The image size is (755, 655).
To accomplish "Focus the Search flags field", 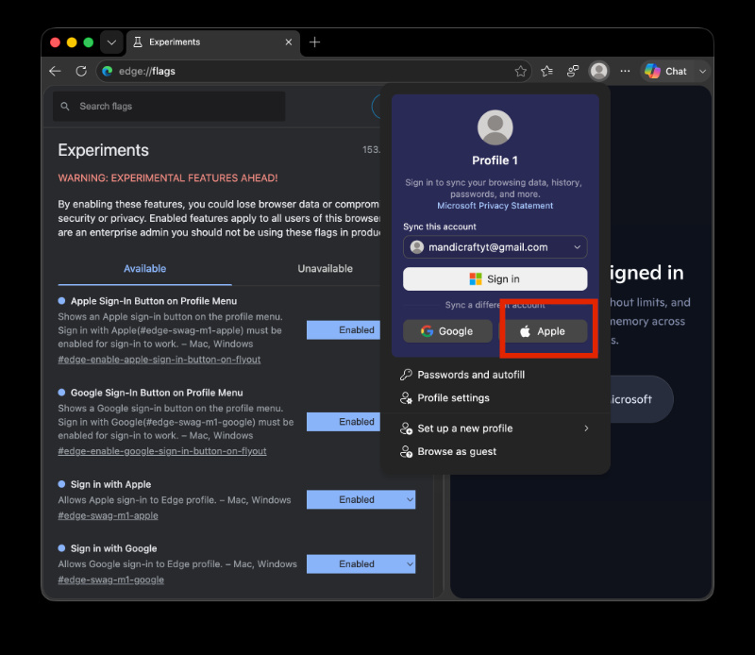I will [x=169, y=107].
